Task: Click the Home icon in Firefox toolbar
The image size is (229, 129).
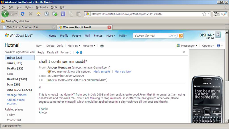Action: 39,13
